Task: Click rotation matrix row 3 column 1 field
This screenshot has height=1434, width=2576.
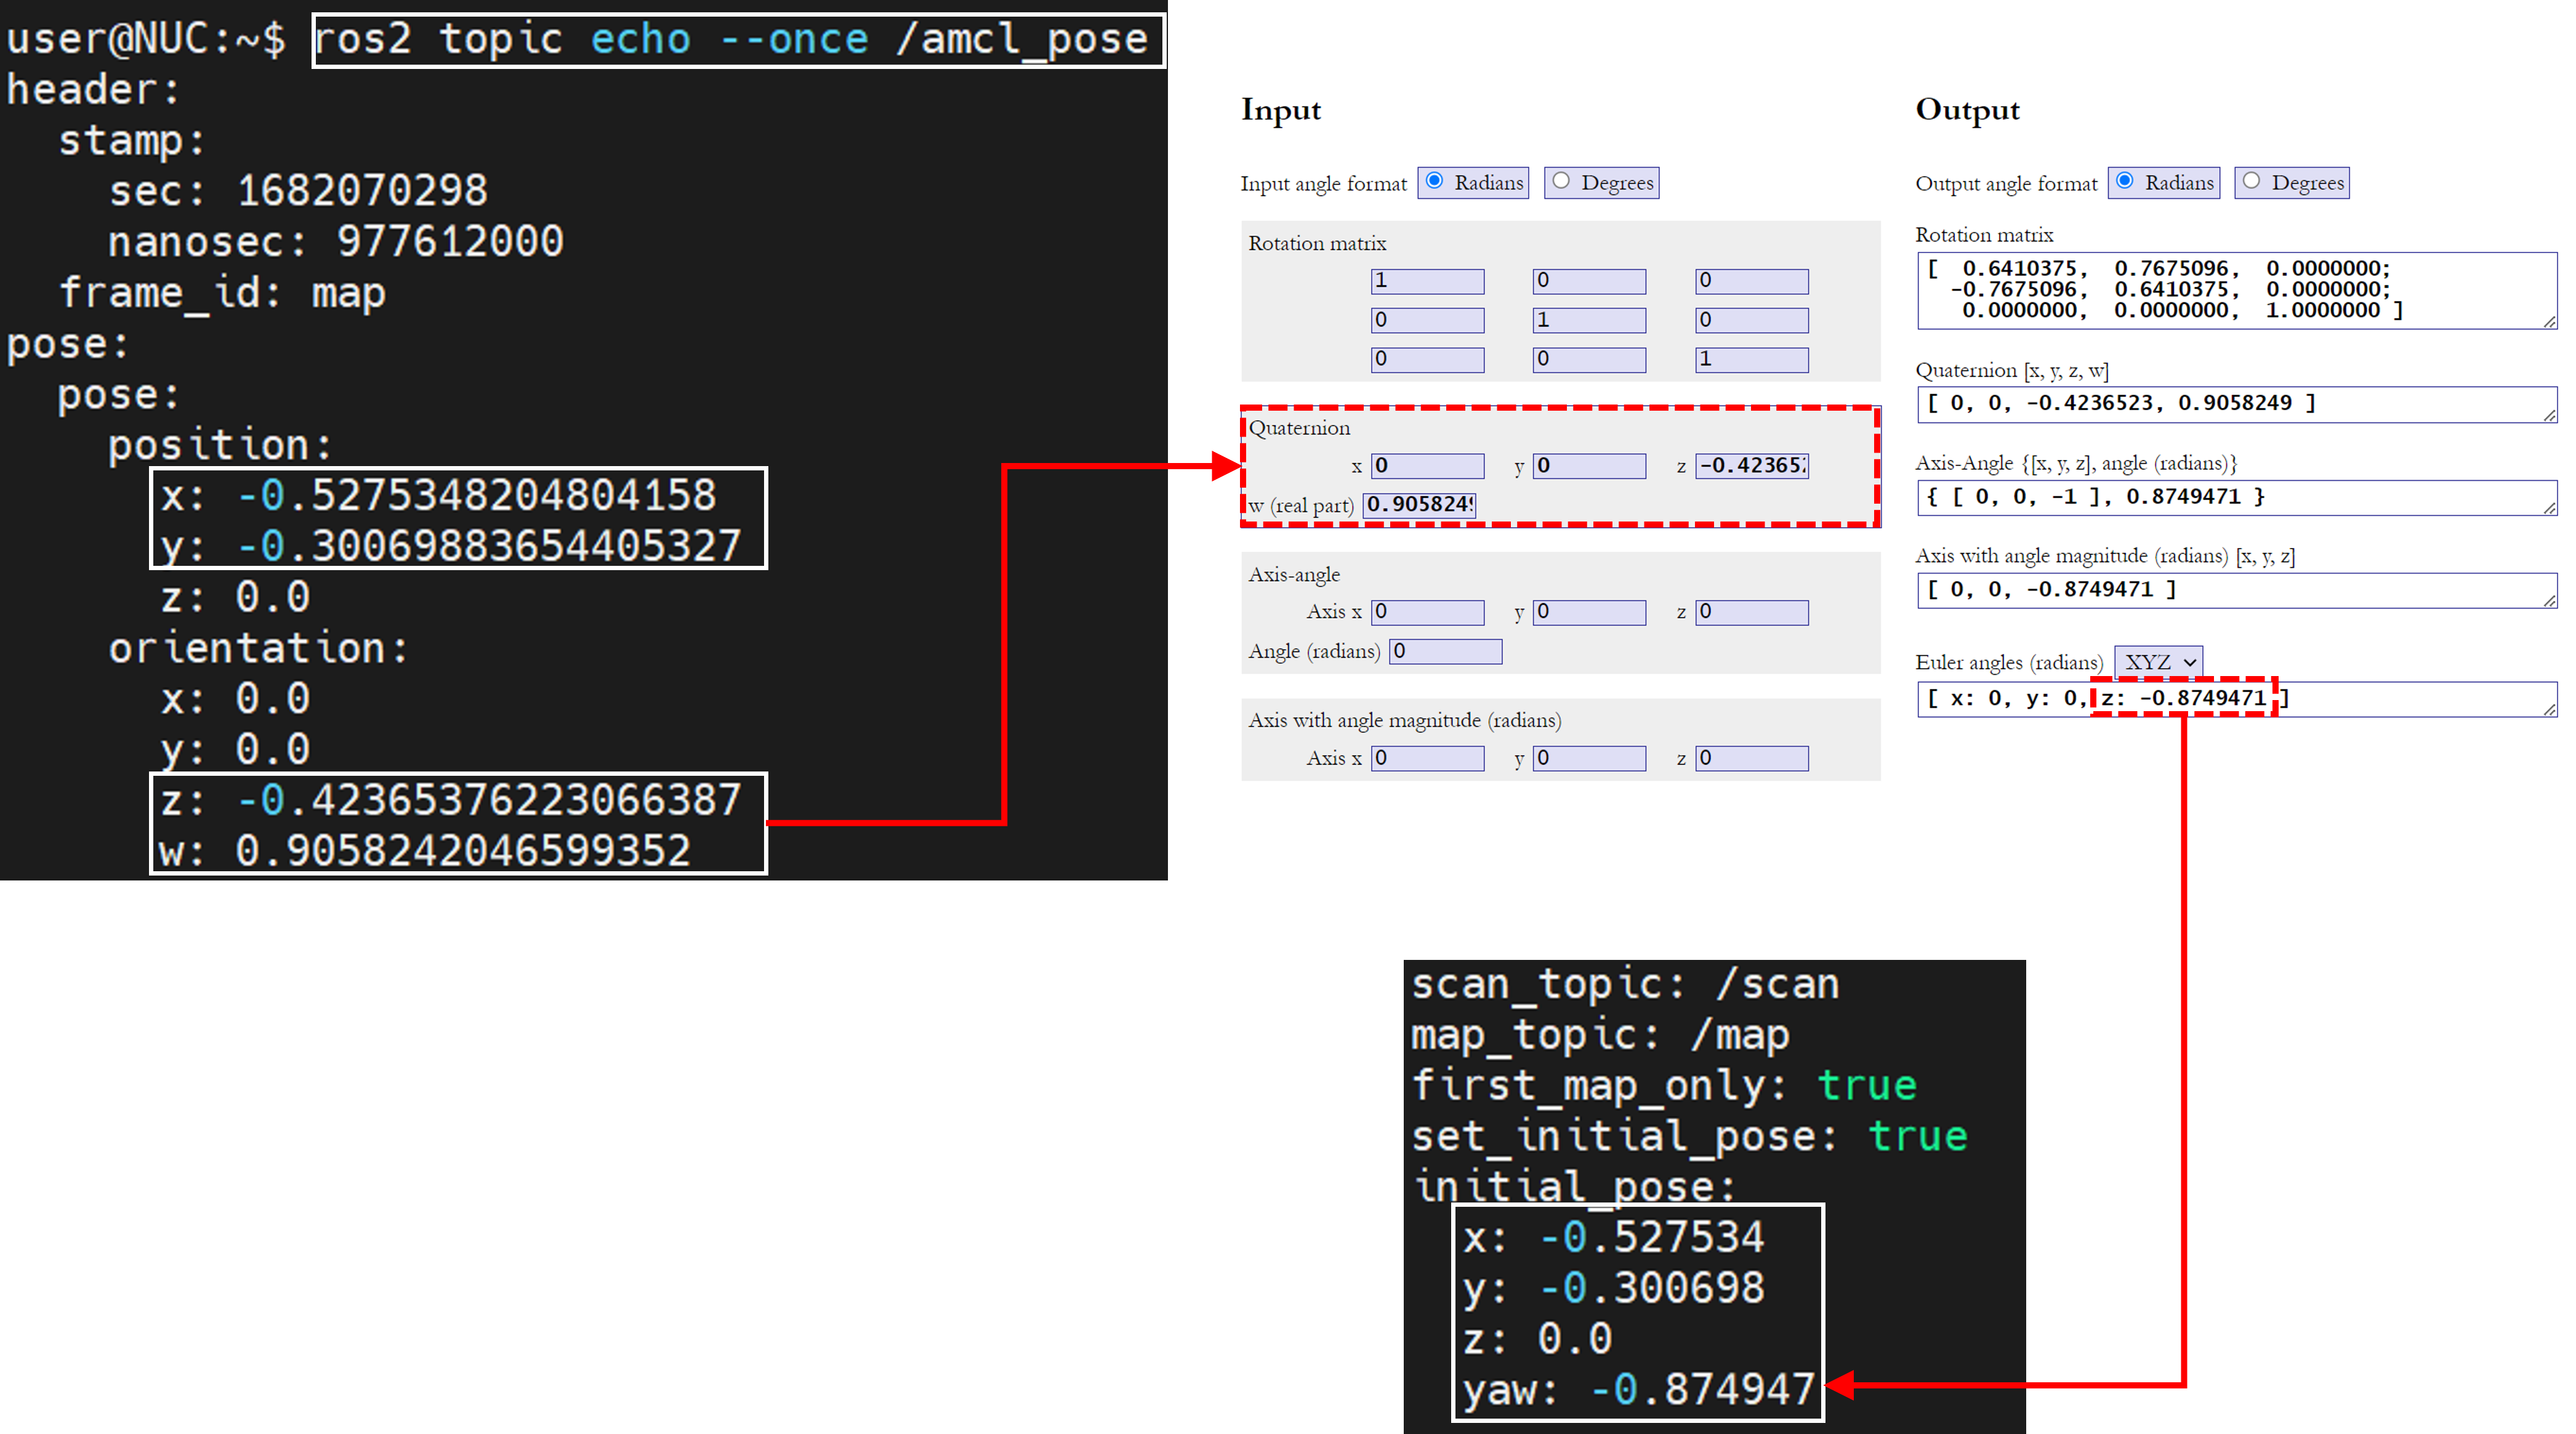Action: (x=1427, y=359)
